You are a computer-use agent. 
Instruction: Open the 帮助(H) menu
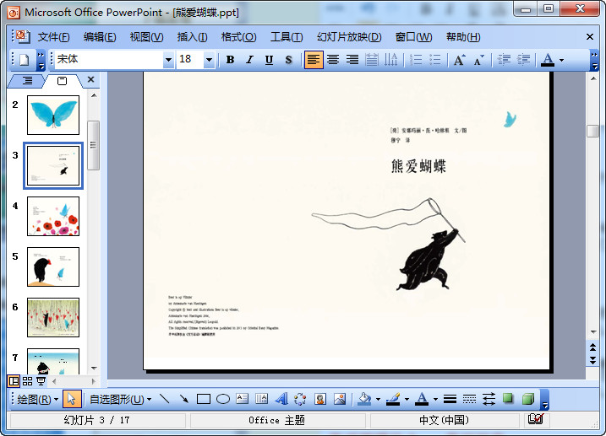pyautogui.click(x=463, y=37)
